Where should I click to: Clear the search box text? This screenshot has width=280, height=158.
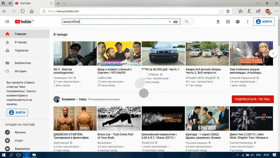click(170, 22)
